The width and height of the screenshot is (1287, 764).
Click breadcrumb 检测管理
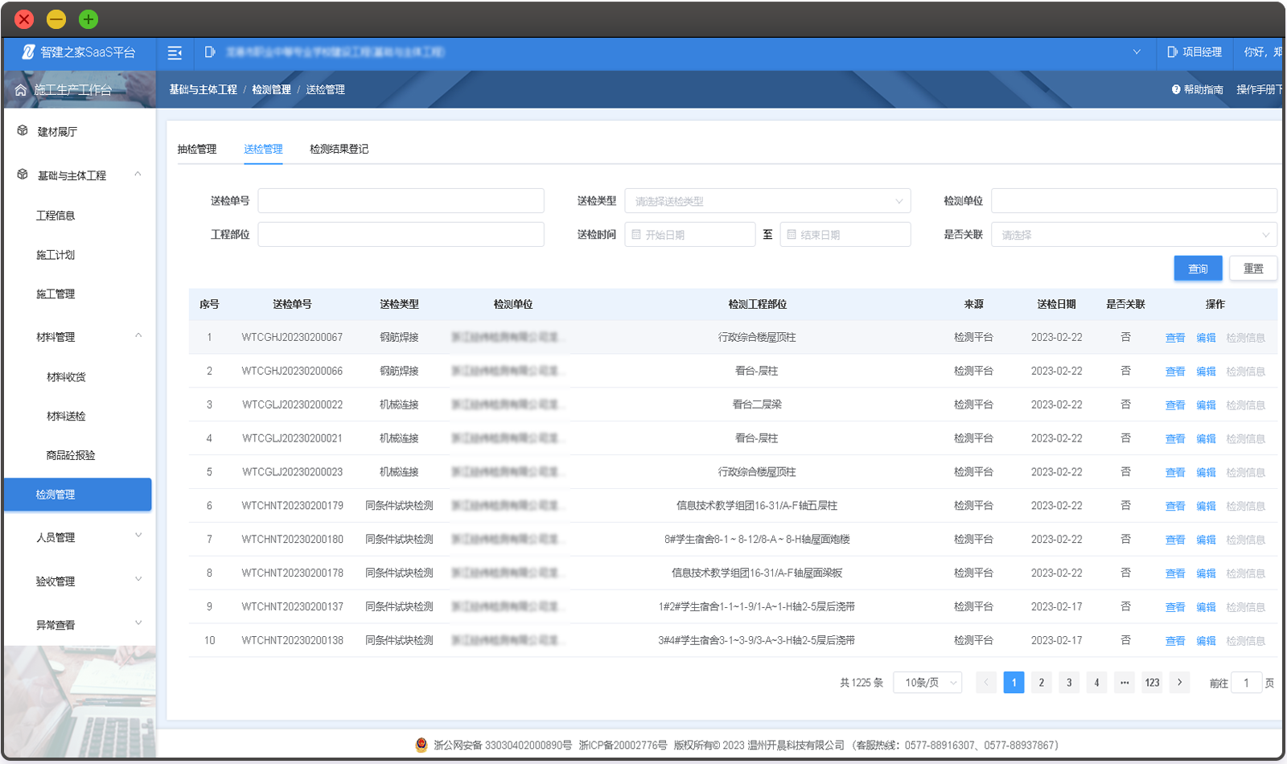coord(271,89)
